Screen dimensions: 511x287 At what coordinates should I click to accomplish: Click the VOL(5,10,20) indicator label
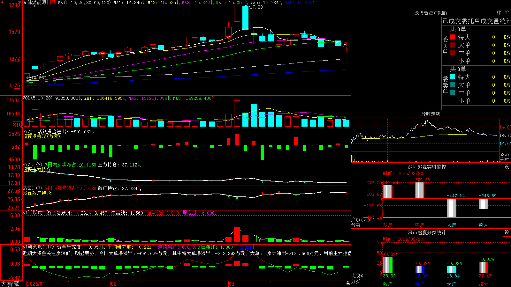point(37,98)
